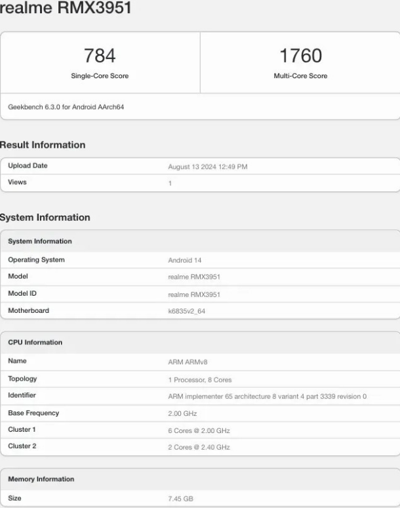Click the "Operating System" row label
The image size is (400, 508).
click(36, 260)
